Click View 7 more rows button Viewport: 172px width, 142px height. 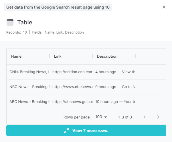pos(86,131)
